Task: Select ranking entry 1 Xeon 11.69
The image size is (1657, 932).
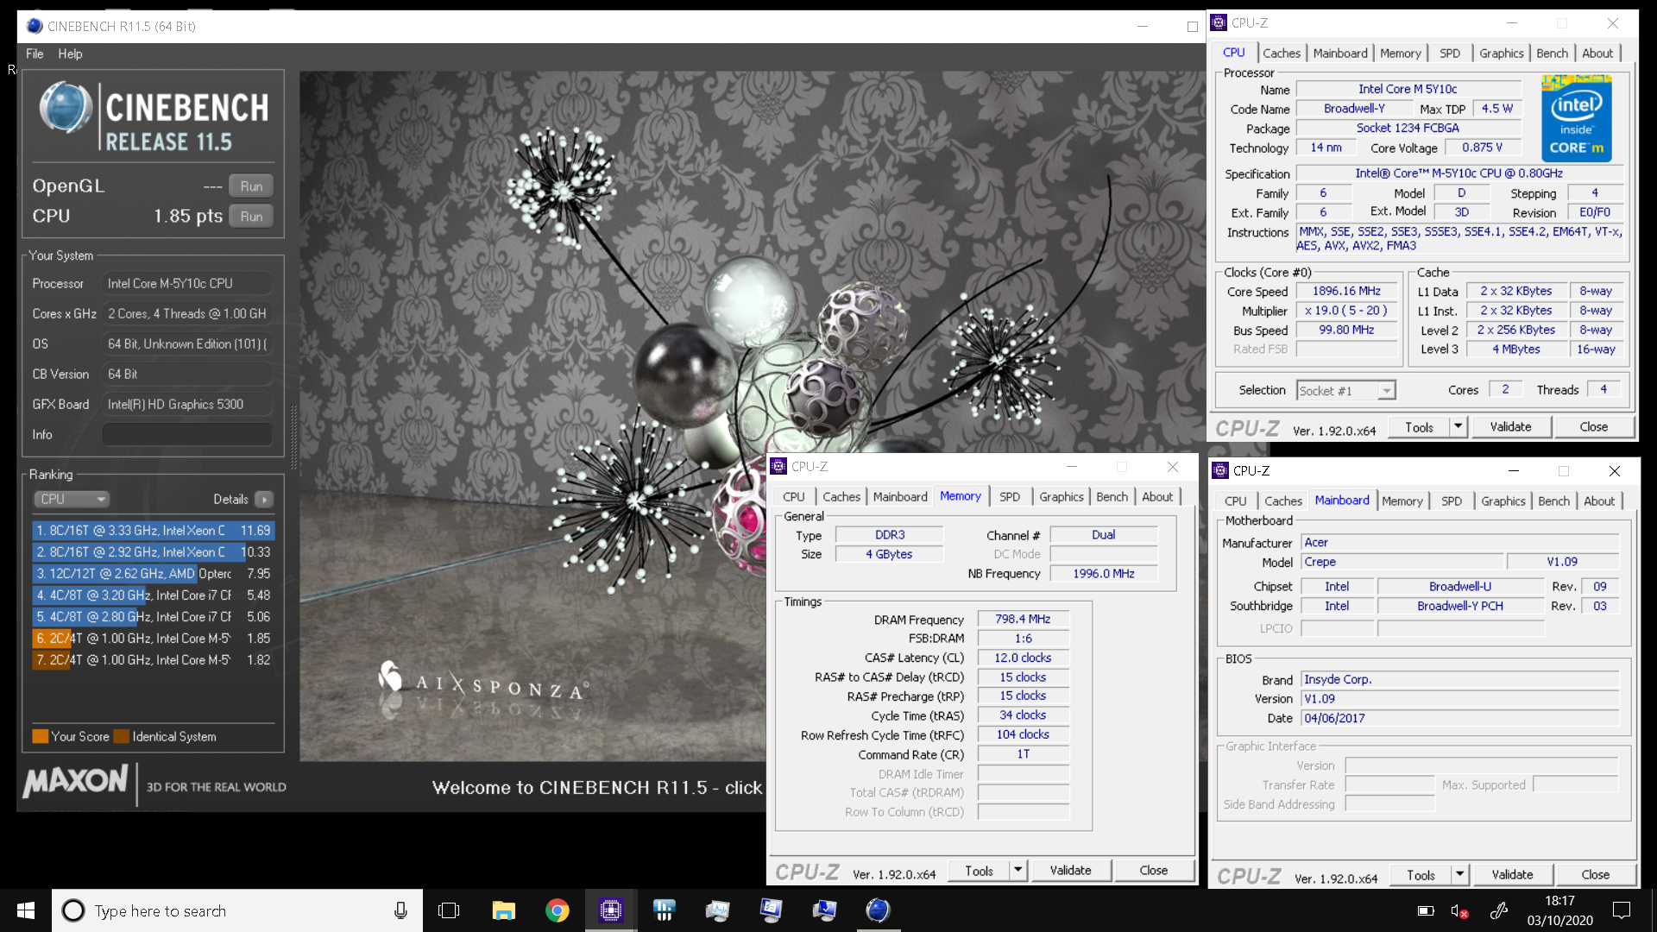Action: [154, 531]
